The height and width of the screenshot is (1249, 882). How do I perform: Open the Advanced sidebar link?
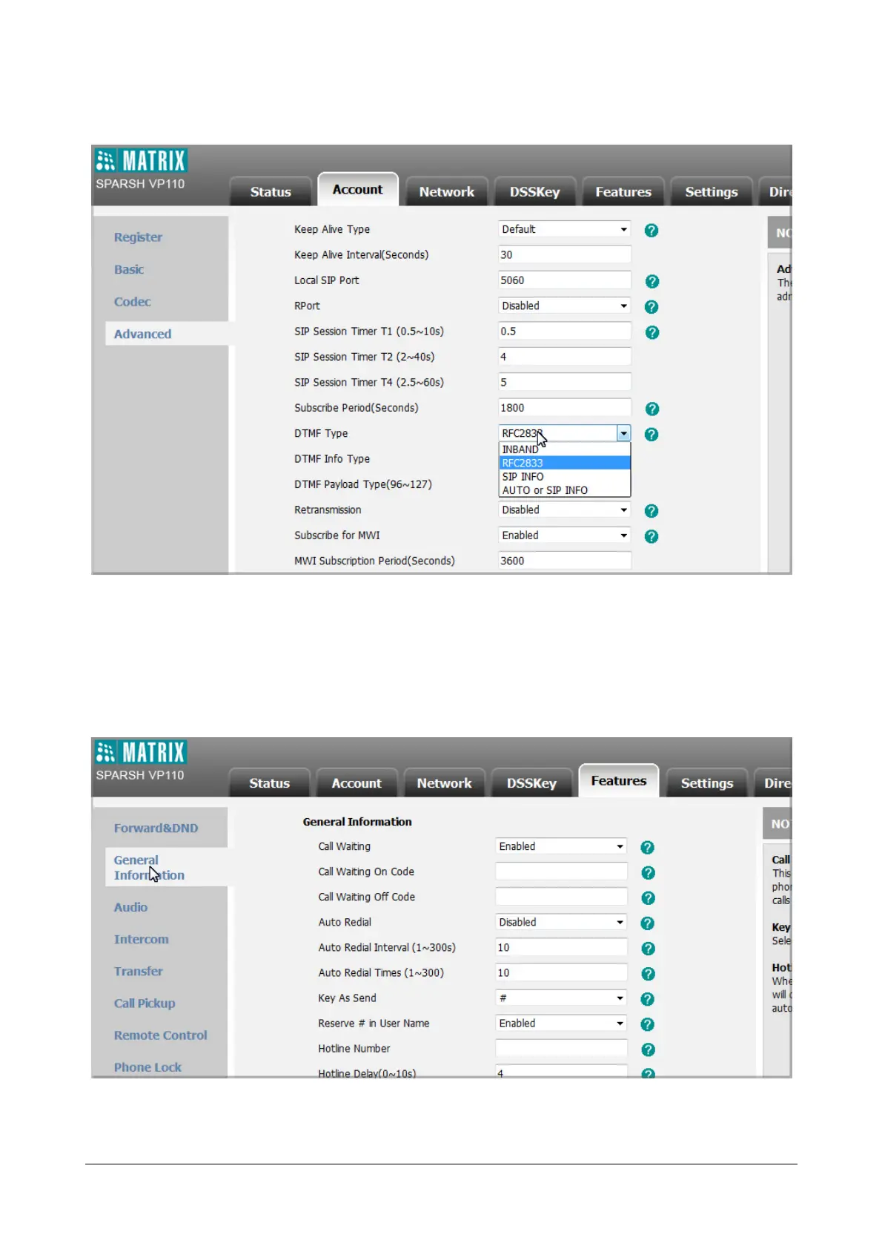[142, 334]
